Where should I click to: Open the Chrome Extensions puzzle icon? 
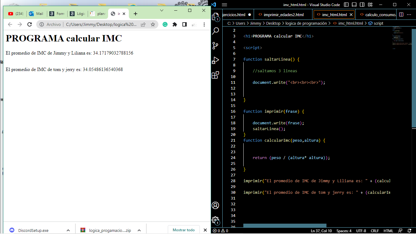tap(175, 24)
